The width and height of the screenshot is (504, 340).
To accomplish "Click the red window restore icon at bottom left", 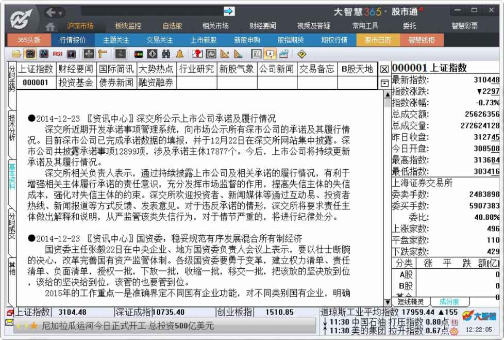I will [x=10, y=312].
